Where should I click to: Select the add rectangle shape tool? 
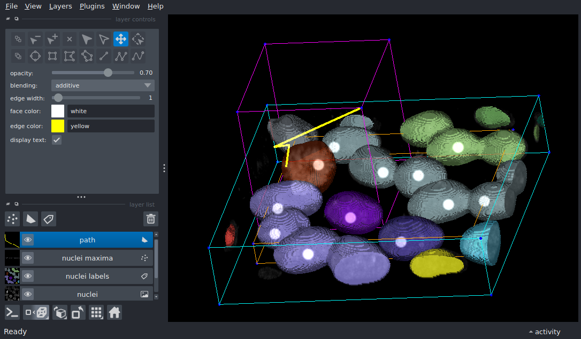point(52,56)
